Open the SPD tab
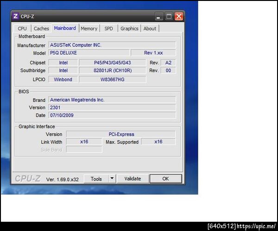The width and height of the screenshot is (278, 231). pos(108,29)
